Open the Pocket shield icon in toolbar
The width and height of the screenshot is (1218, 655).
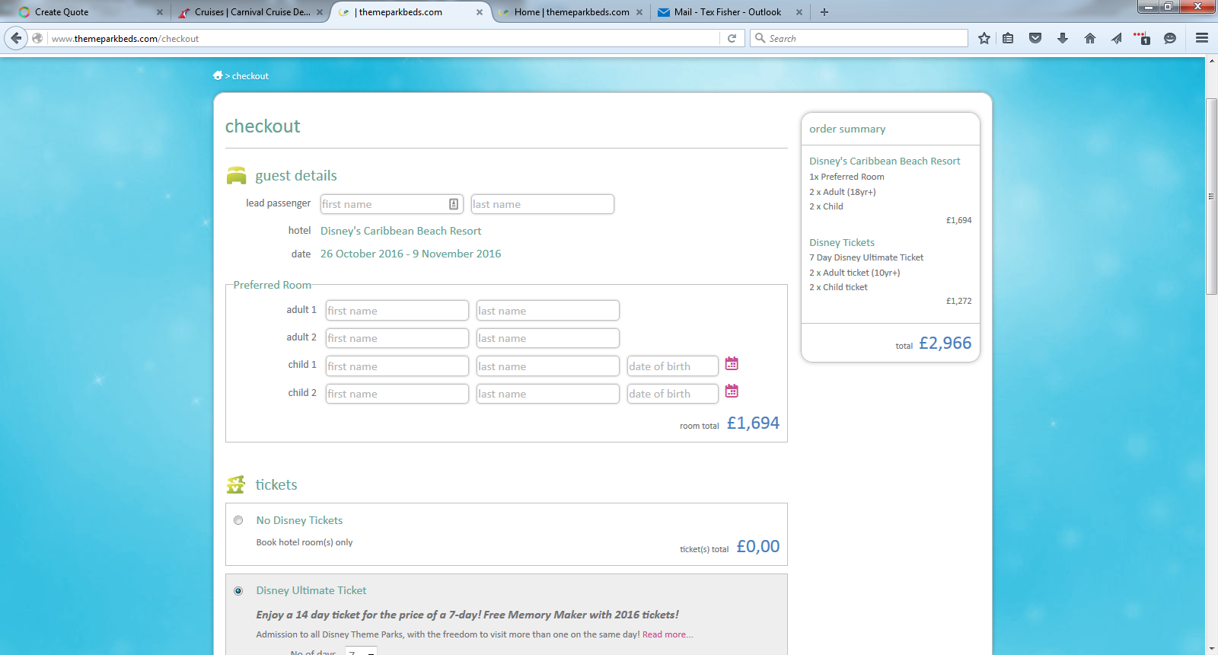pos(1035,38)
